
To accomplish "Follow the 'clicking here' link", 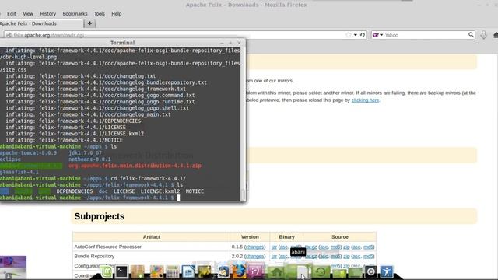I will 365,100.
